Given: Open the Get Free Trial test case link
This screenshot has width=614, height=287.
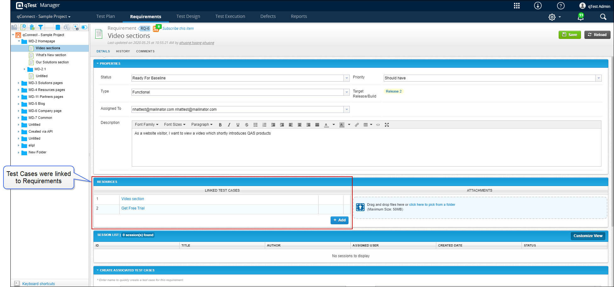Looking at the screenshot, I should tap(133, 208).
